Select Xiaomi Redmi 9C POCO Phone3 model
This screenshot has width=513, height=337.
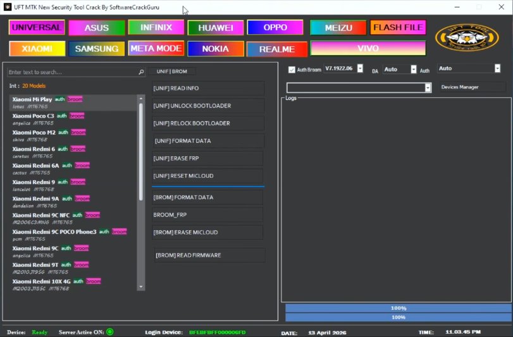tap(73, 235)
